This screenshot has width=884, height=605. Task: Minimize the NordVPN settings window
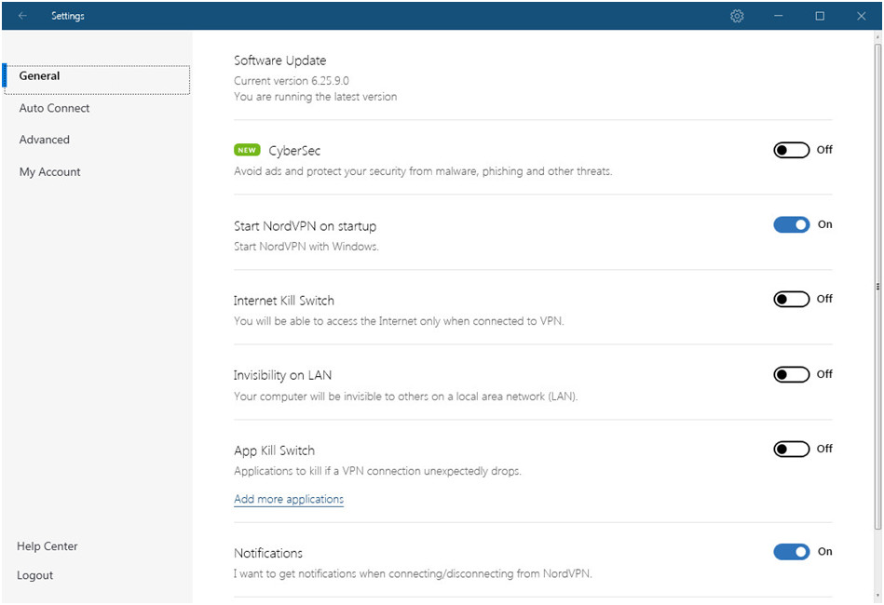[x=779, y=16]
